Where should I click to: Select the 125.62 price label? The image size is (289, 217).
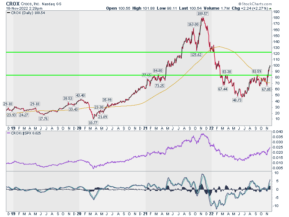coord(196,54)
